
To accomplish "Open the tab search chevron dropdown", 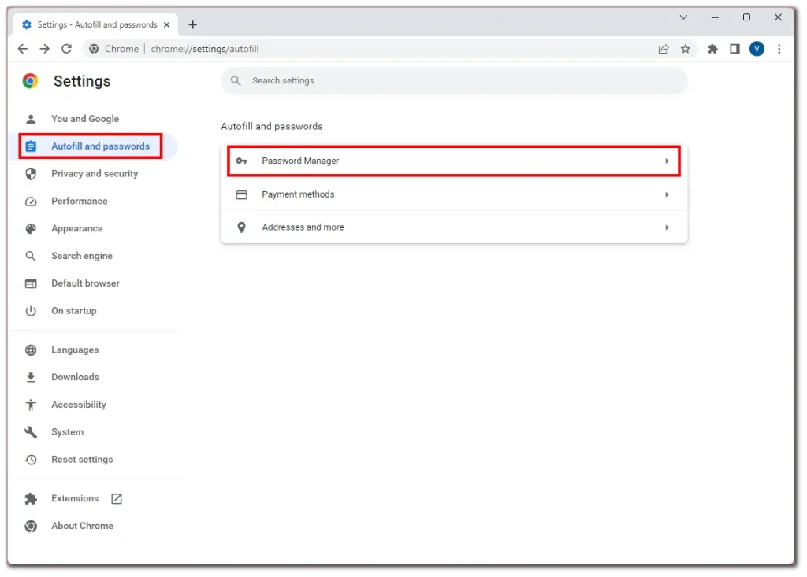I will coord(683,17).
